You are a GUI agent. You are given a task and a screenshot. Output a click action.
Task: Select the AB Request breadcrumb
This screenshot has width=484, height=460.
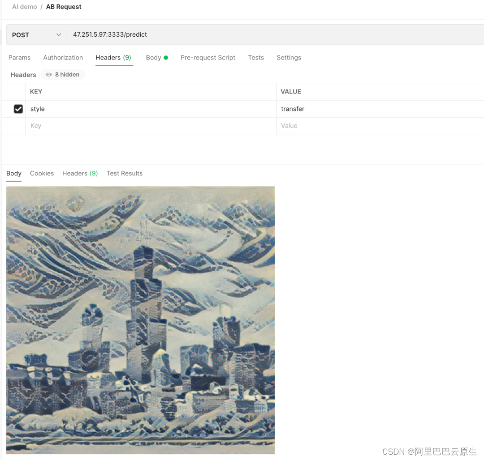click(63, 7)
